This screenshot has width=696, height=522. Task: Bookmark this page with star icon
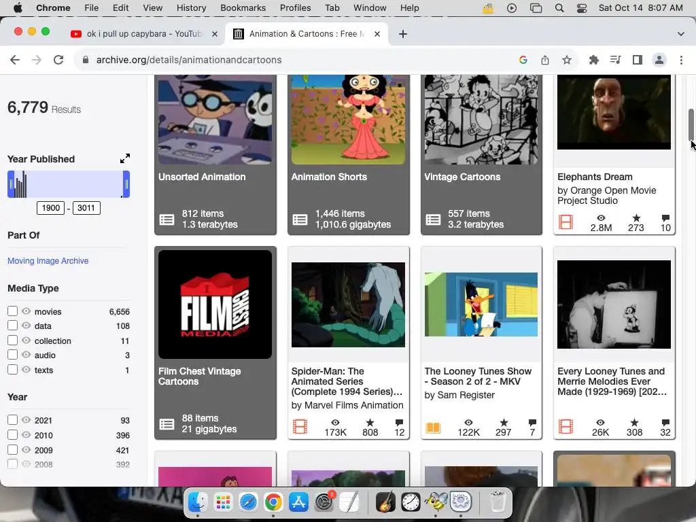[567, 60]
